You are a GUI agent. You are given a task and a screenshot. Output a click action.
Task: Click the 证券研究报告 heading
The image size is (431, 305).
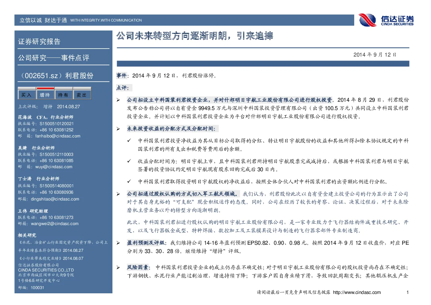coord(39,42)
